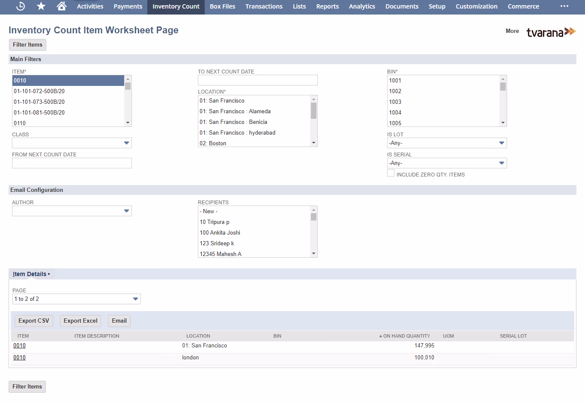Select recipient 100 Ankita Joshi
Viewport: 585px width, 403px height.
pyautogui.click(x=254, y=233)
